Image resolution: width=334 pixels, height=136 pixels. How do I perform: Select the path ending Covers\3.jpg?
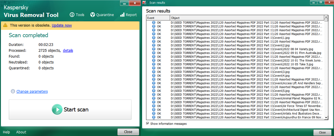click(230, 72)
